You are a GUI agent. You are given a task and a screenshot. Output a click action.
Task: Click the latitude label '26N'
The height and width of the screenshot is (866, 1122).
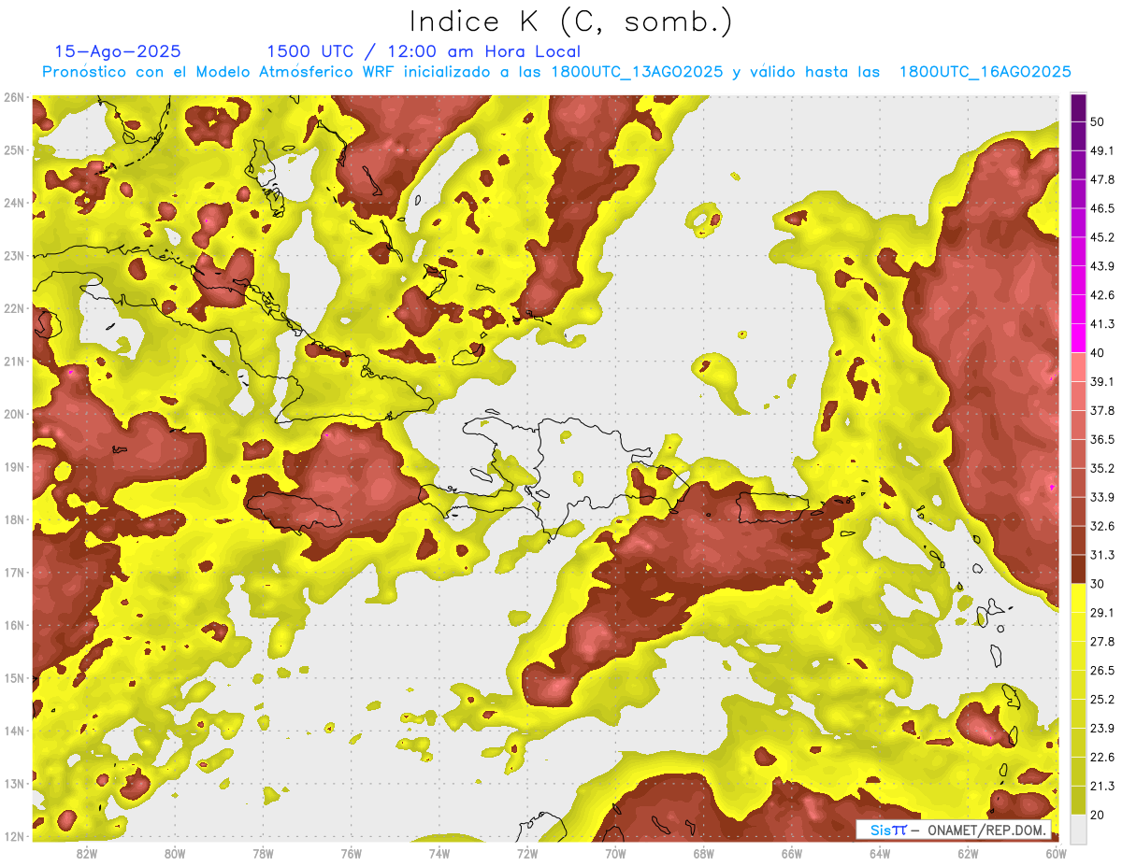point(14,97)
